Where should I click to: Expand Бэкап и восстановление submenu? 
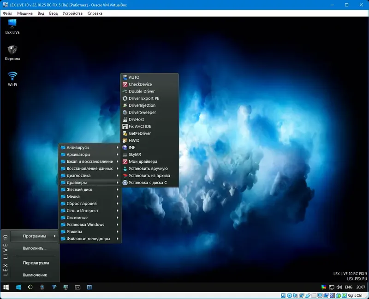(x=89, y=161)
